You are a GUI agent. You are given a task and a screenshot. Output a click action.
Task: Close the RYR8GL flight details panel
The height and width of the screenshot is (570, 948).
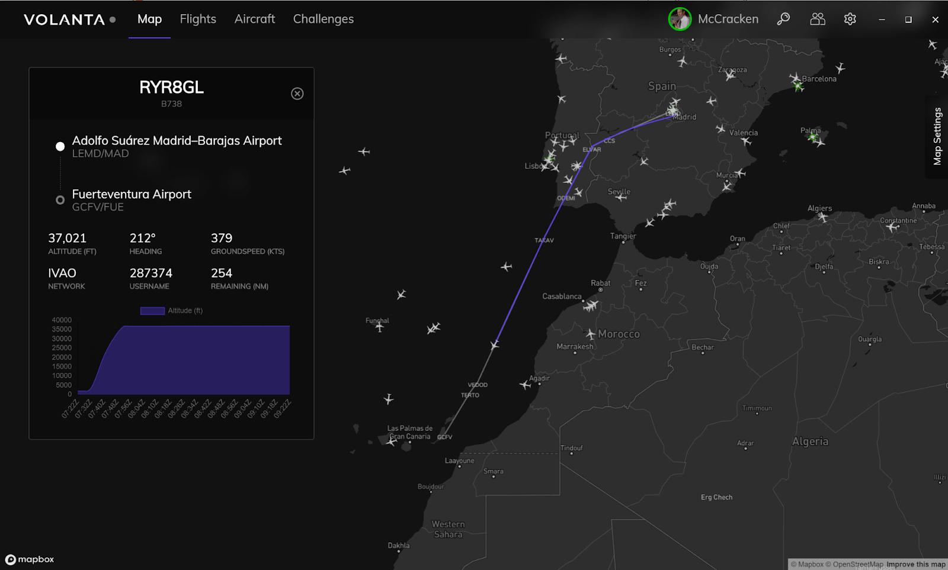pos(297,94)
